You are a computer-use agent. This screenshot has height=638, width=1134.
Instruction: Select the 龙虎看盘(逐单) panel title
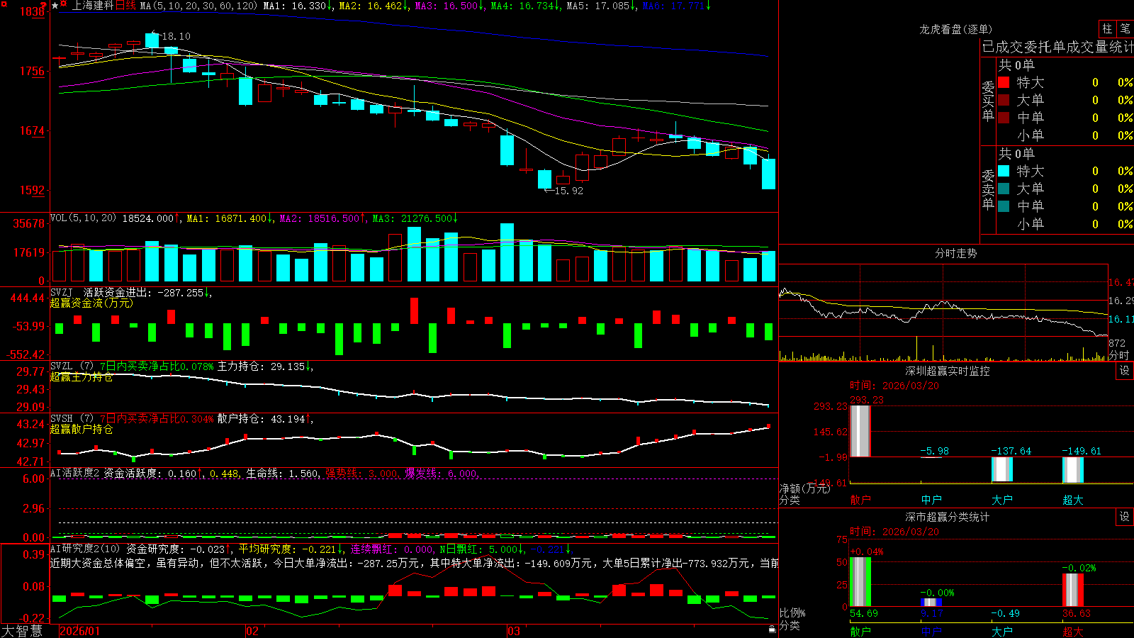pos(955,29)
